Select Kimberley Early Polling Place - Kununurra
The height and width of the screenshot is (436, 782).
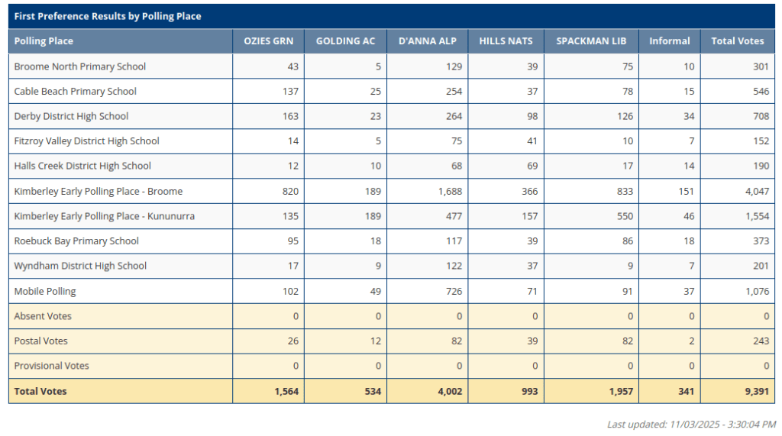[x=105, y=217]
